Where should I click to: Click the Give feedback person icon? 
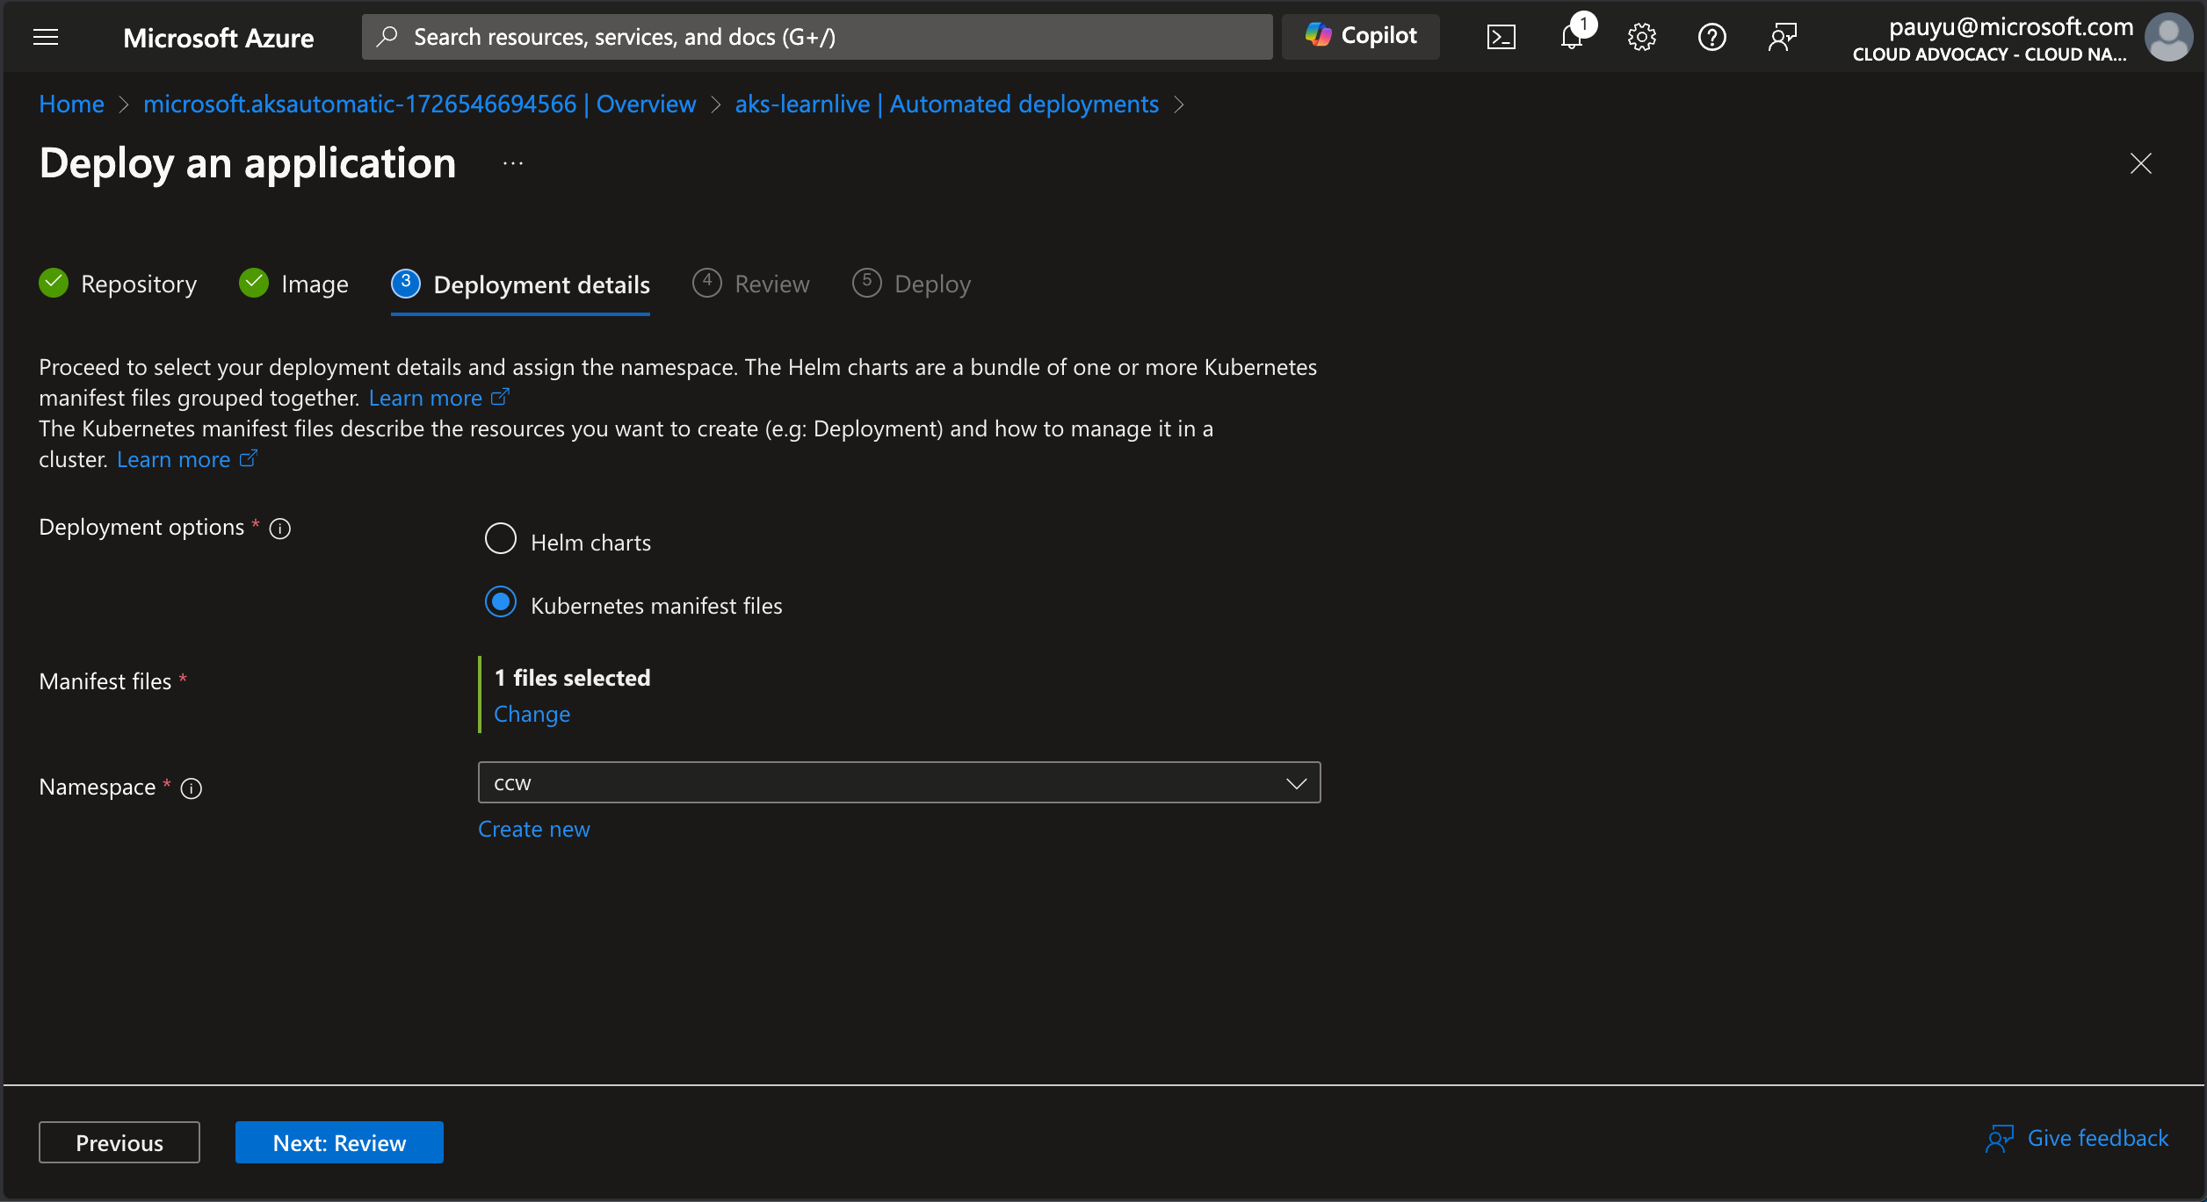pyautogui.click(x=2000, y=1139)
